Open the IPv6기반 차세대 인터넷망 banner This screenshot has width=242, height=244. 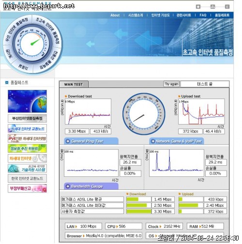coord(27,138)
